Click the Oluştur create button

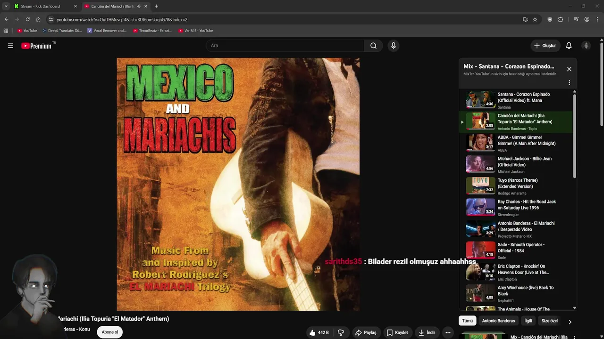tap(545, 46)
